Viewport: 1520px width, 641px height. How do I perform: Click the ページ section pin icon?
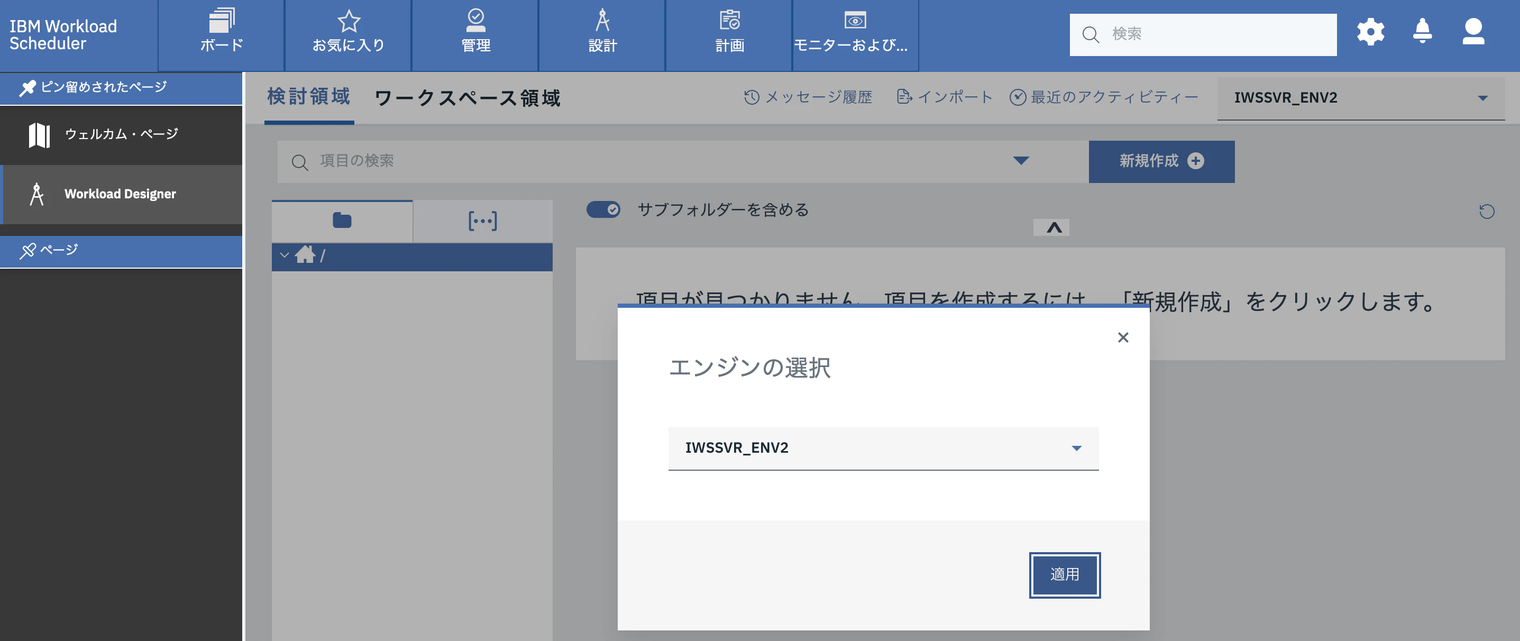point(27,251)
